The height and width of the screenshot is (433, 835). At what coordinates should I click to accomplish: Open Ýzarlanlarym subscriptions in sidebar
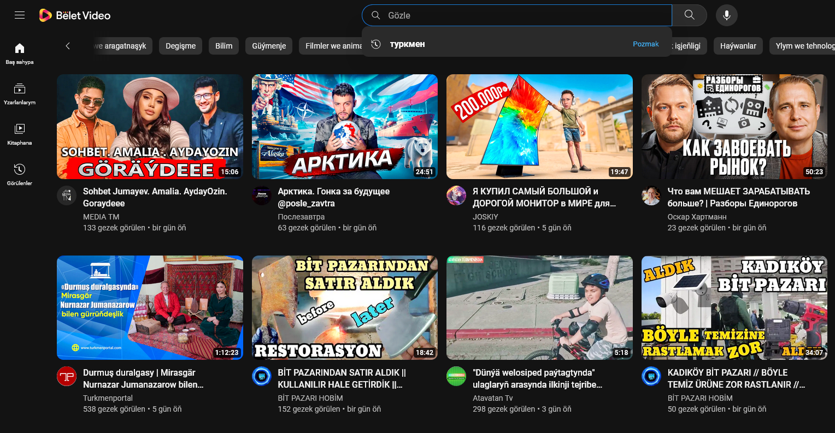20,94
